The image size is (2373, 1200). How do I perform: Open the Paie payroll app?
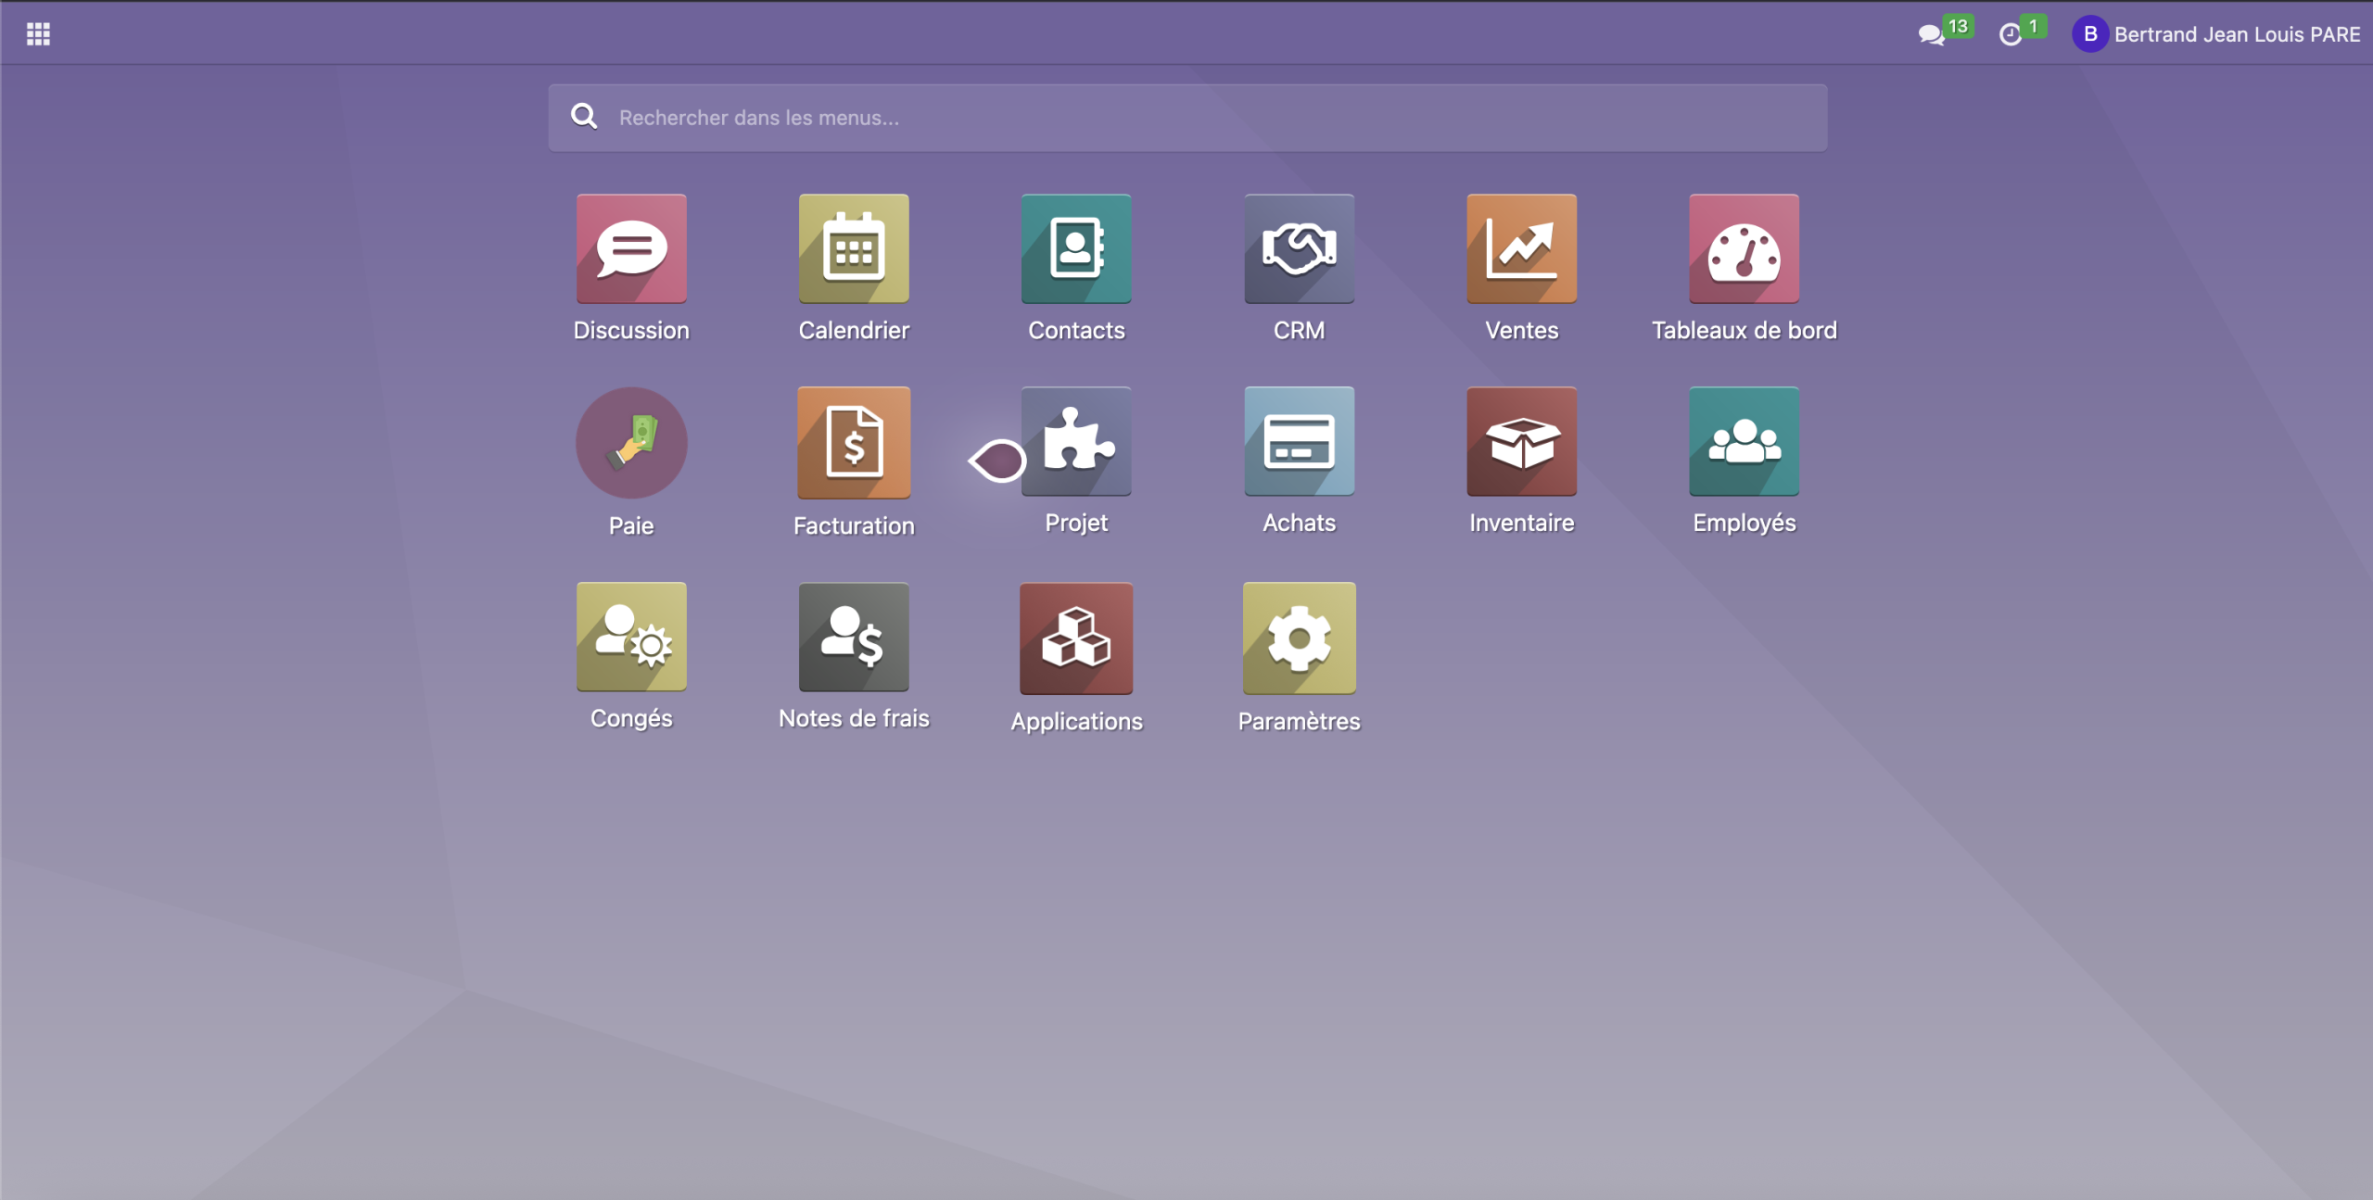coord(631,443)
